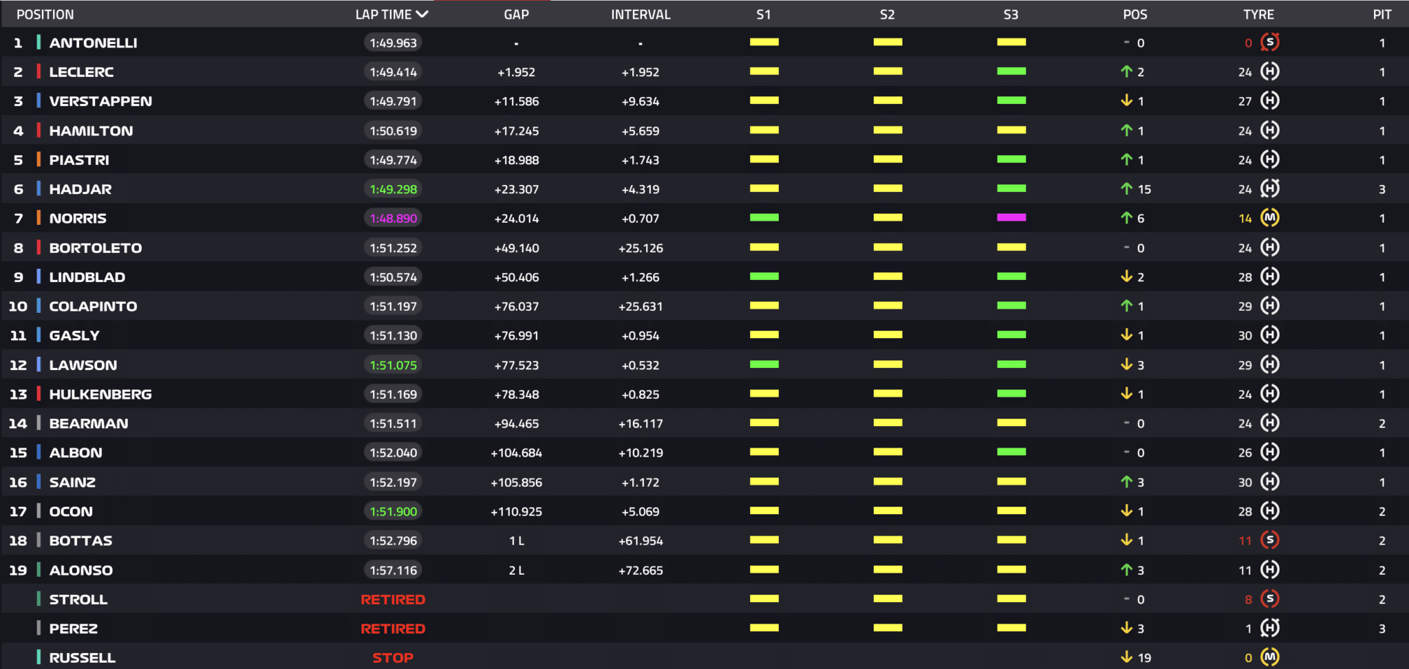Click Antonelli's soft tyre icon
The height and width of the screenshot is (669, 1409).
coord(1269,42)
